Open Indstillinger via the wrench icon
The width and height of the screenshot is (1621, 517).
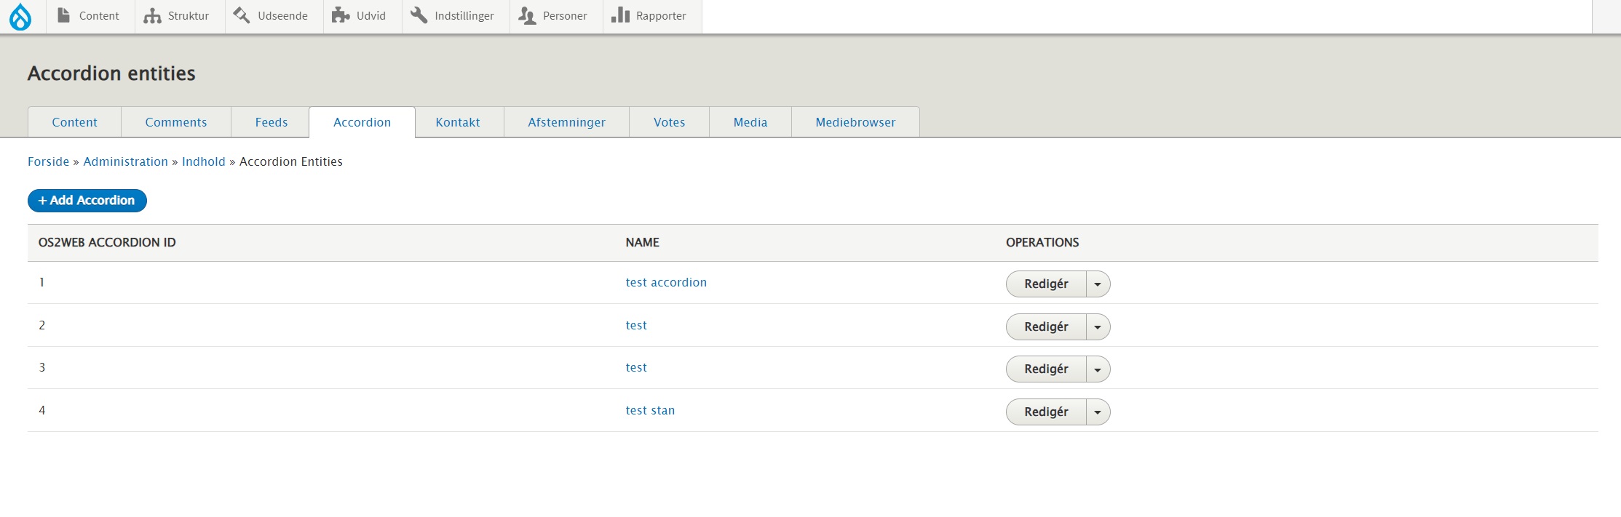pyautogui.click(x=419, y=15)
